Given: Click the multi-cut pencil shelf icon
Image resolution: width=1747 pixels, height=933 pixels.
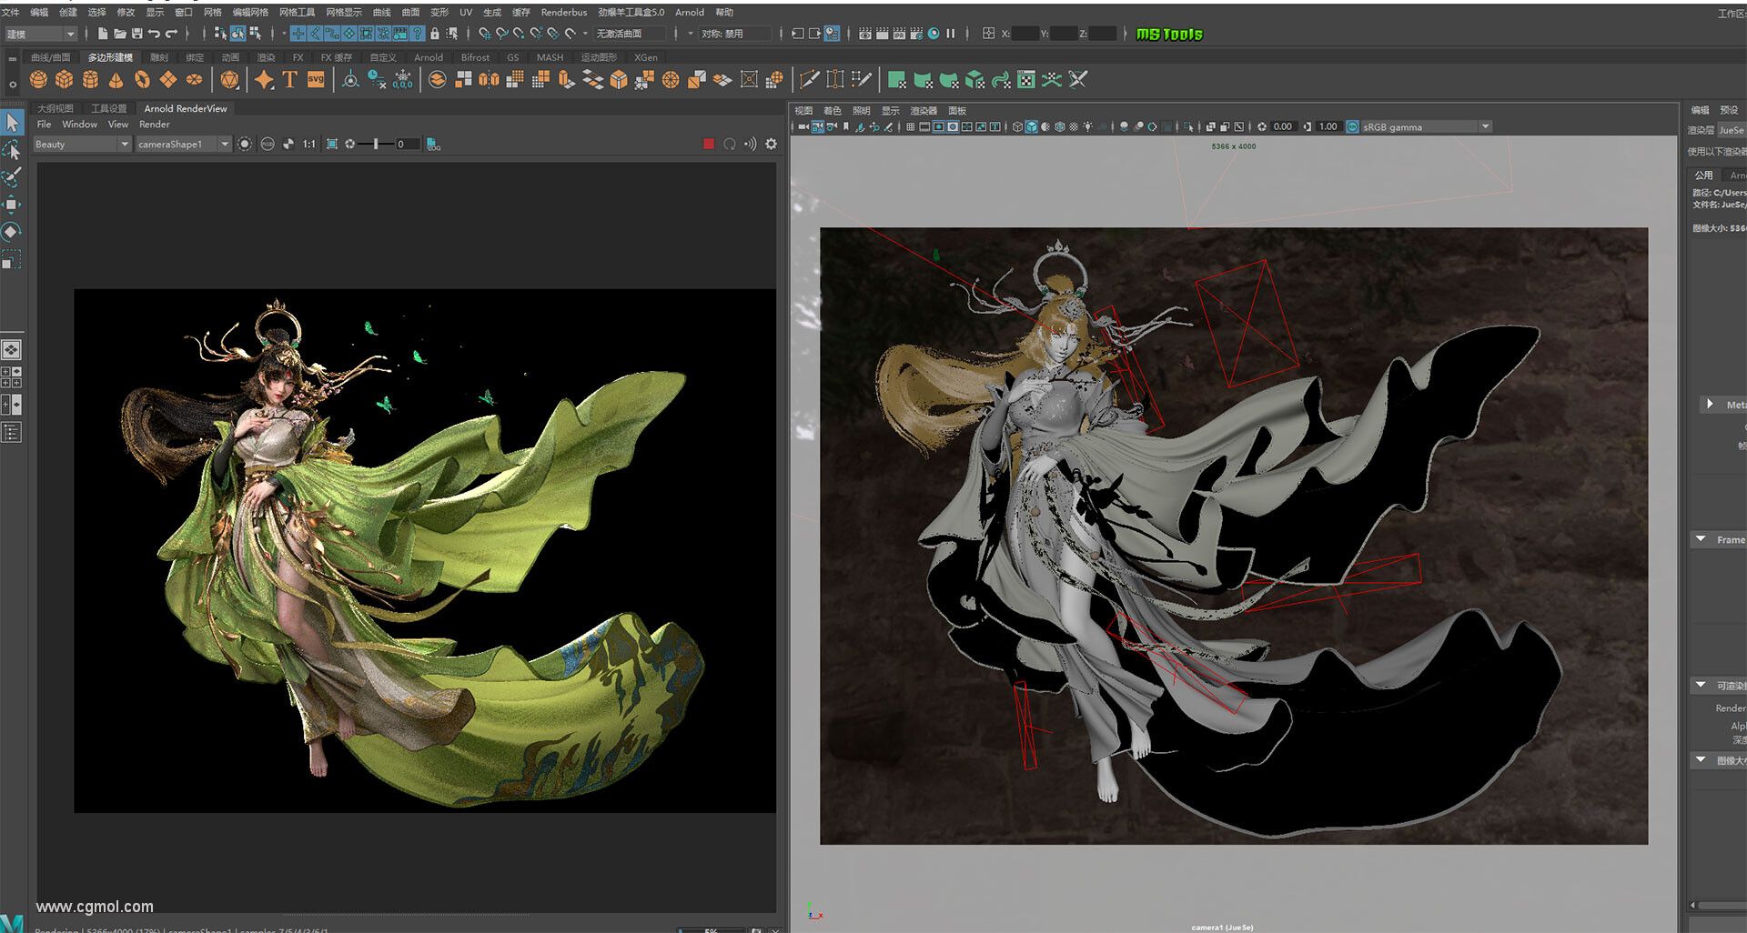Looking at the screenshot, I should 809,80.
